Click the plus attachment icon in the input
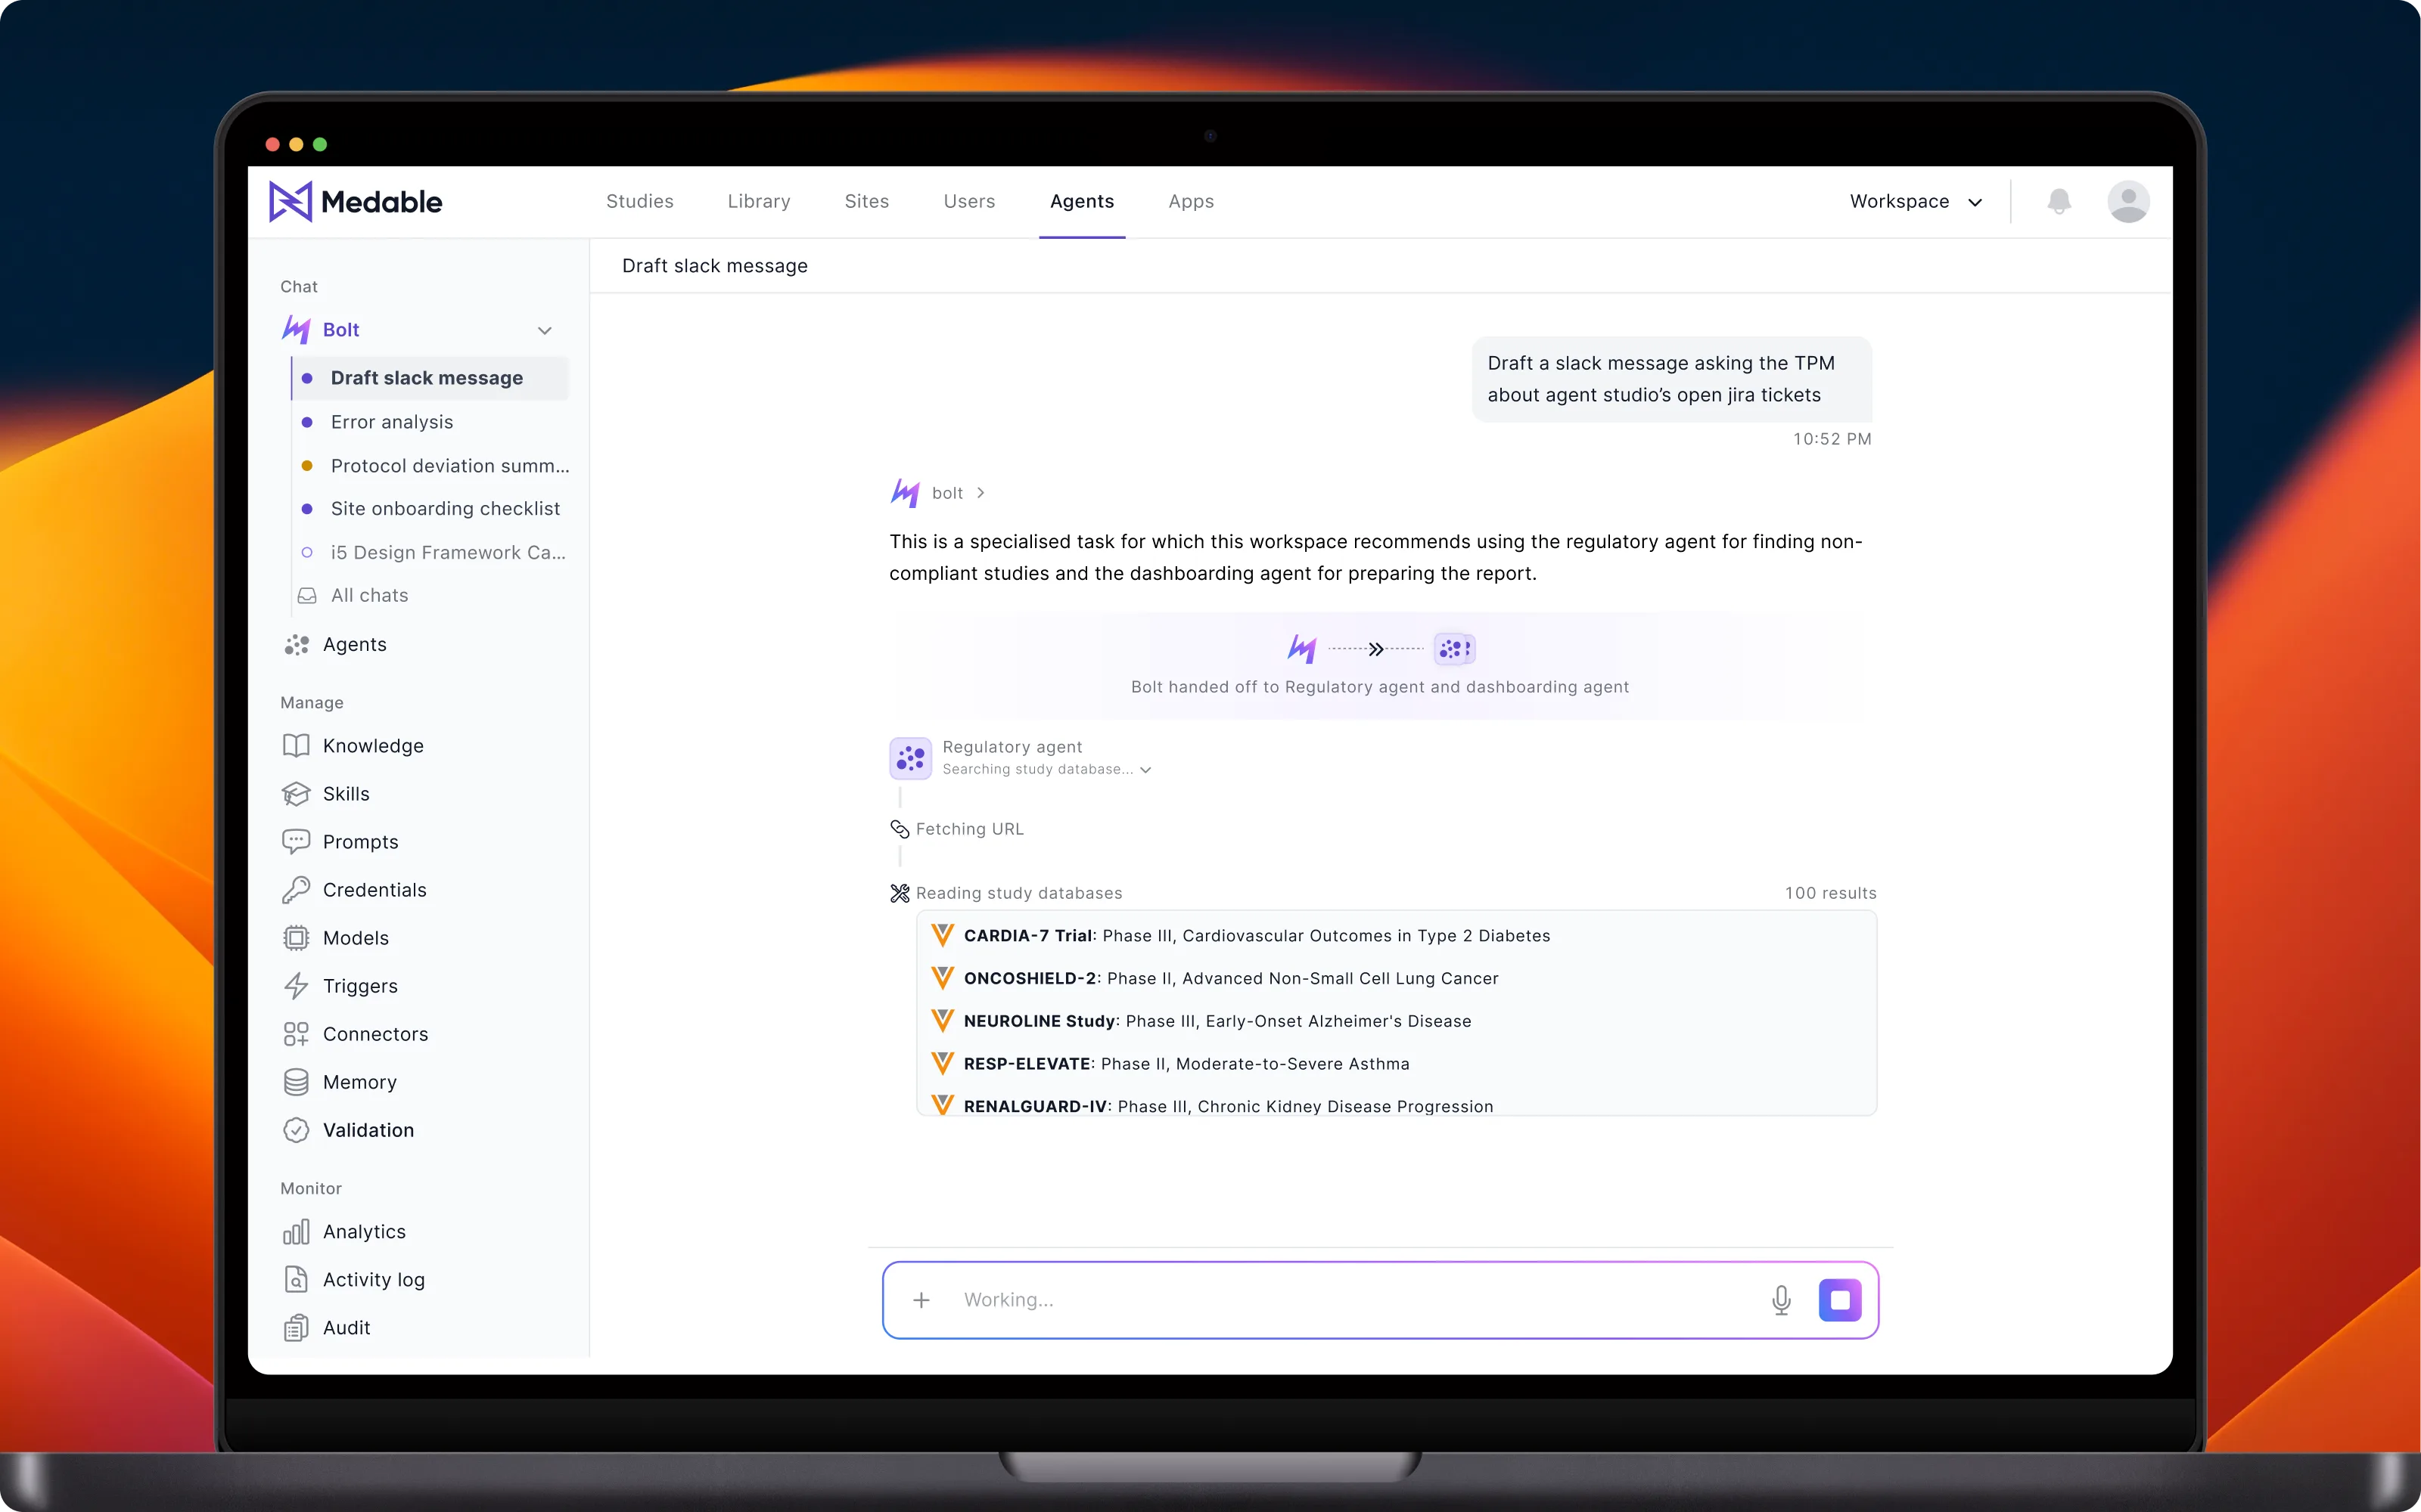2421x1512 pixels. pos(921,1300)
